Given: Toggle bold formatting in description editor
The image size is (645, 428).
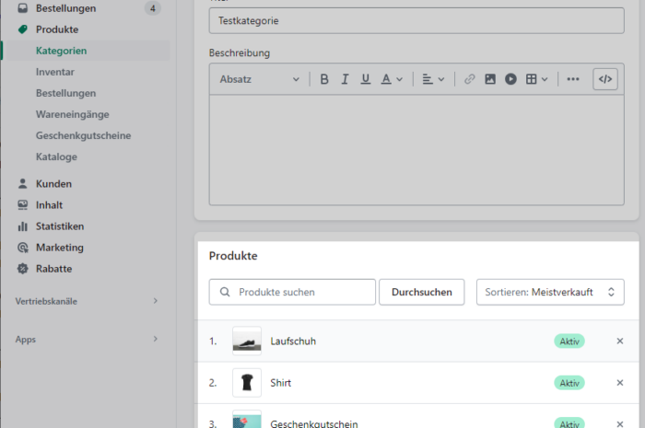Looking at the screenshot, I should (324, 79).
